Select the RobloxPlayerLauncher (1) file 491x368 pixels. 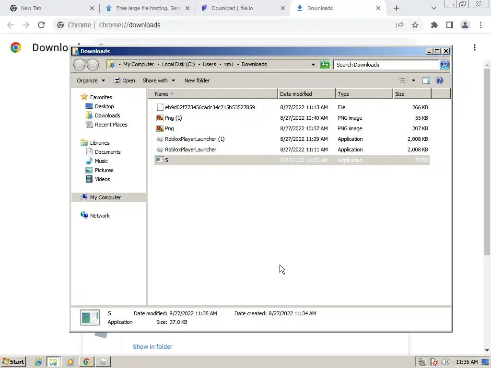(292, 139)
